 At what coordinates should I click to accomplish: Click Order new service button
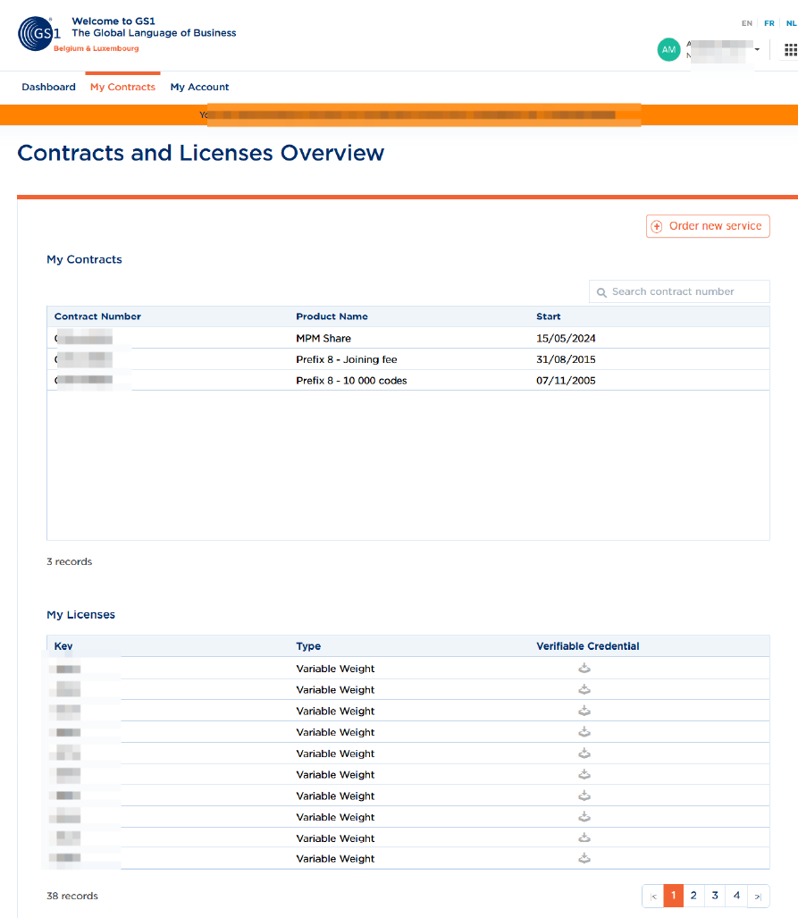708,226
